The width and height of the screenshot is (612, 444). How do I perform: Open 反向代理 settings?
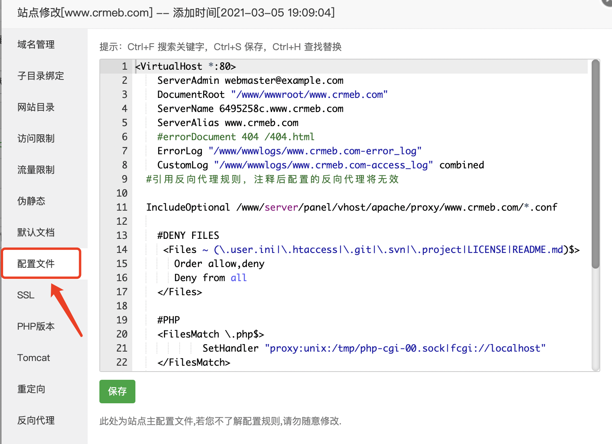click(36, 421)
